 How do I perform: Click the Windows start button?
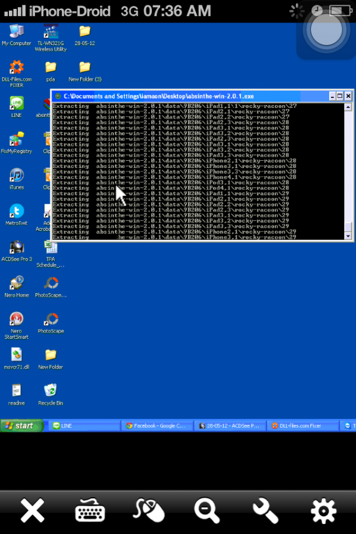coord(22,425)
